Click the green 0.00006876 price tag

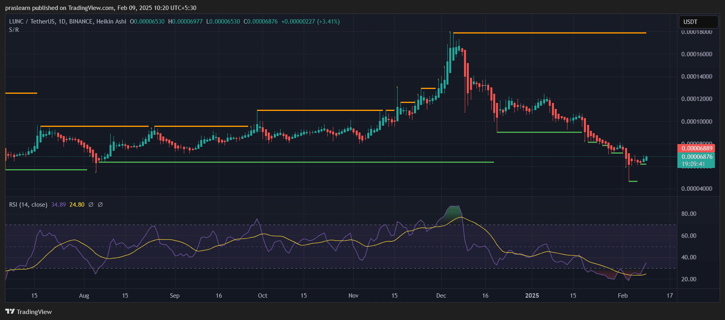pos(697,157)
